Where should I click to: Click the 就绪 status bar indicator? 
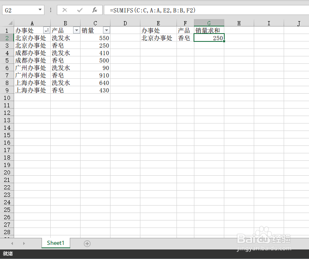tap(8, 254)
